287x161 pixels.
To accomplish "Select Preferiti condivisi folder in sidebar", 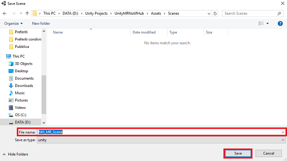I will click(x=25, y=39).
